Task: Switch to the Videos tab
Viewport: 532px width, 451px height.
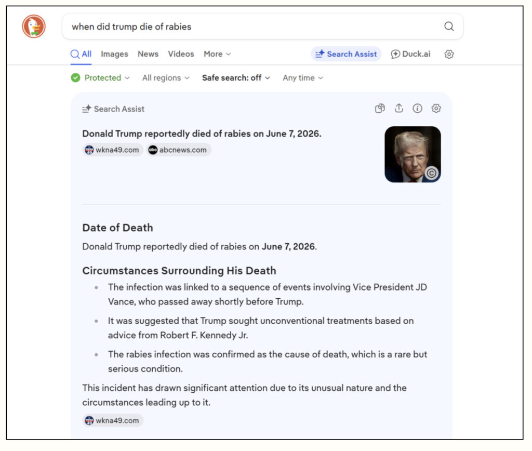Action: click(181, 54)
